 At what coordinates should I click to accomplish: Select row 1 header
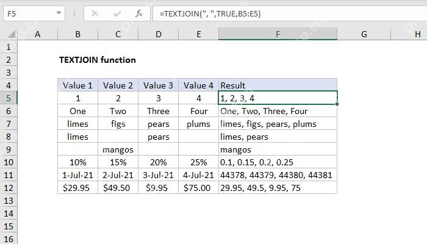pos(9,47)
